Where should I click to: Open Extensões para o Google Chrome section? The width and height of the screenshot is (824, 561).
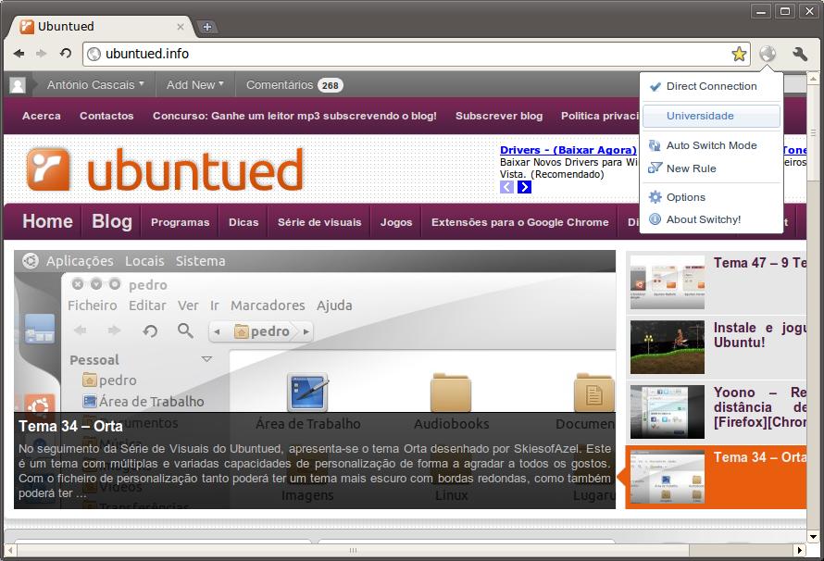[520, 222]
